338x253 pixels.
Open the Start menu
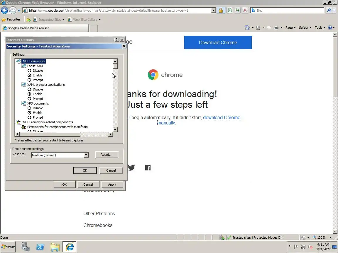pyautogui.click(x=8, y=247)
